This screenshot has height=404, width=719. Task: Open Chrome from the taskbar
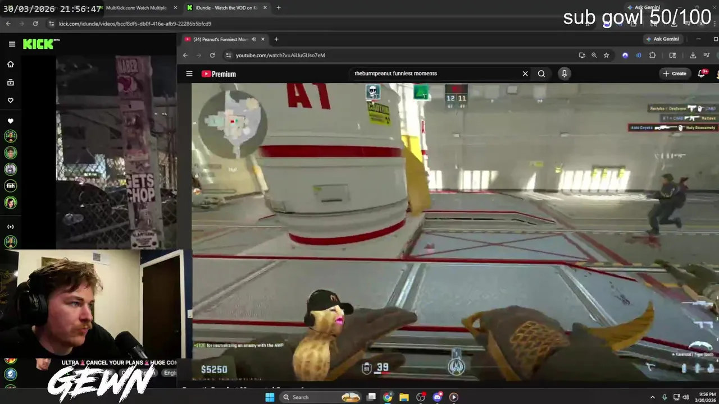pos(388,397)
